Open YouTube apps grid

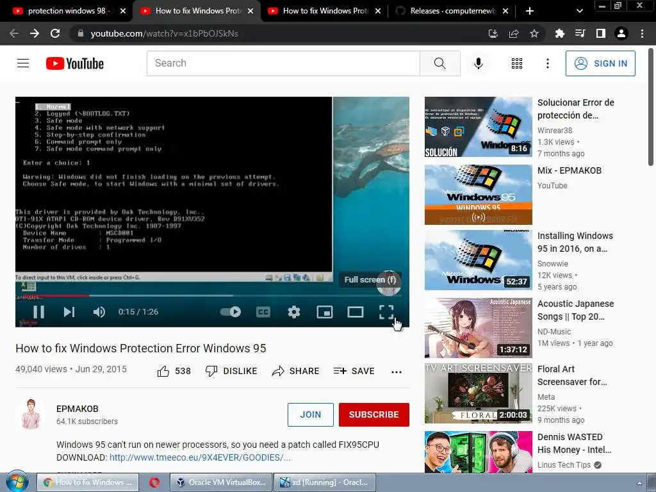[x=517, y=63]
